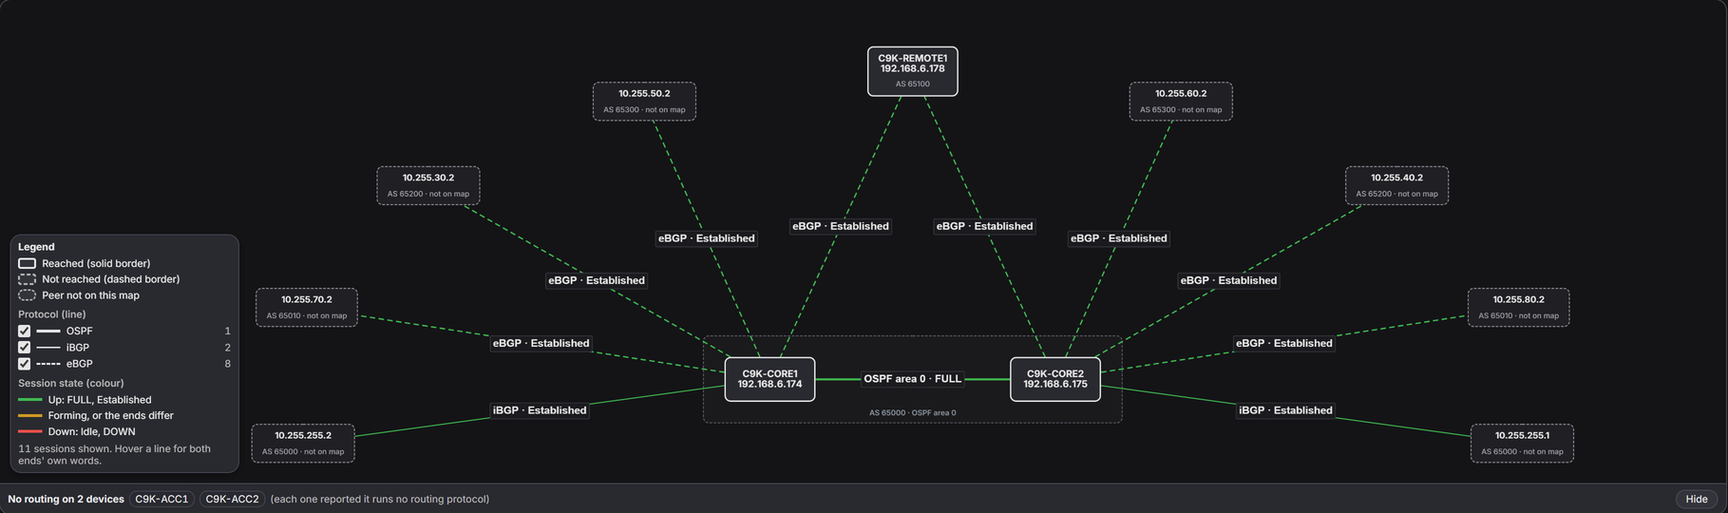
Task: Click peer node 10.255.80.2
Action: (1518, 307)
